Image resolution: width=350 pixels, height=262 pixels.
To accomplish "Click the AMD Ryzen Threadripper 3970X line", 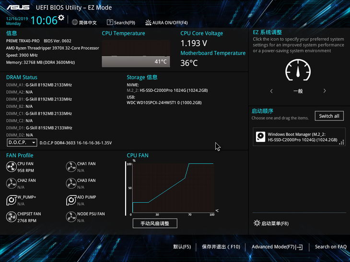I will tap(52, 48).
